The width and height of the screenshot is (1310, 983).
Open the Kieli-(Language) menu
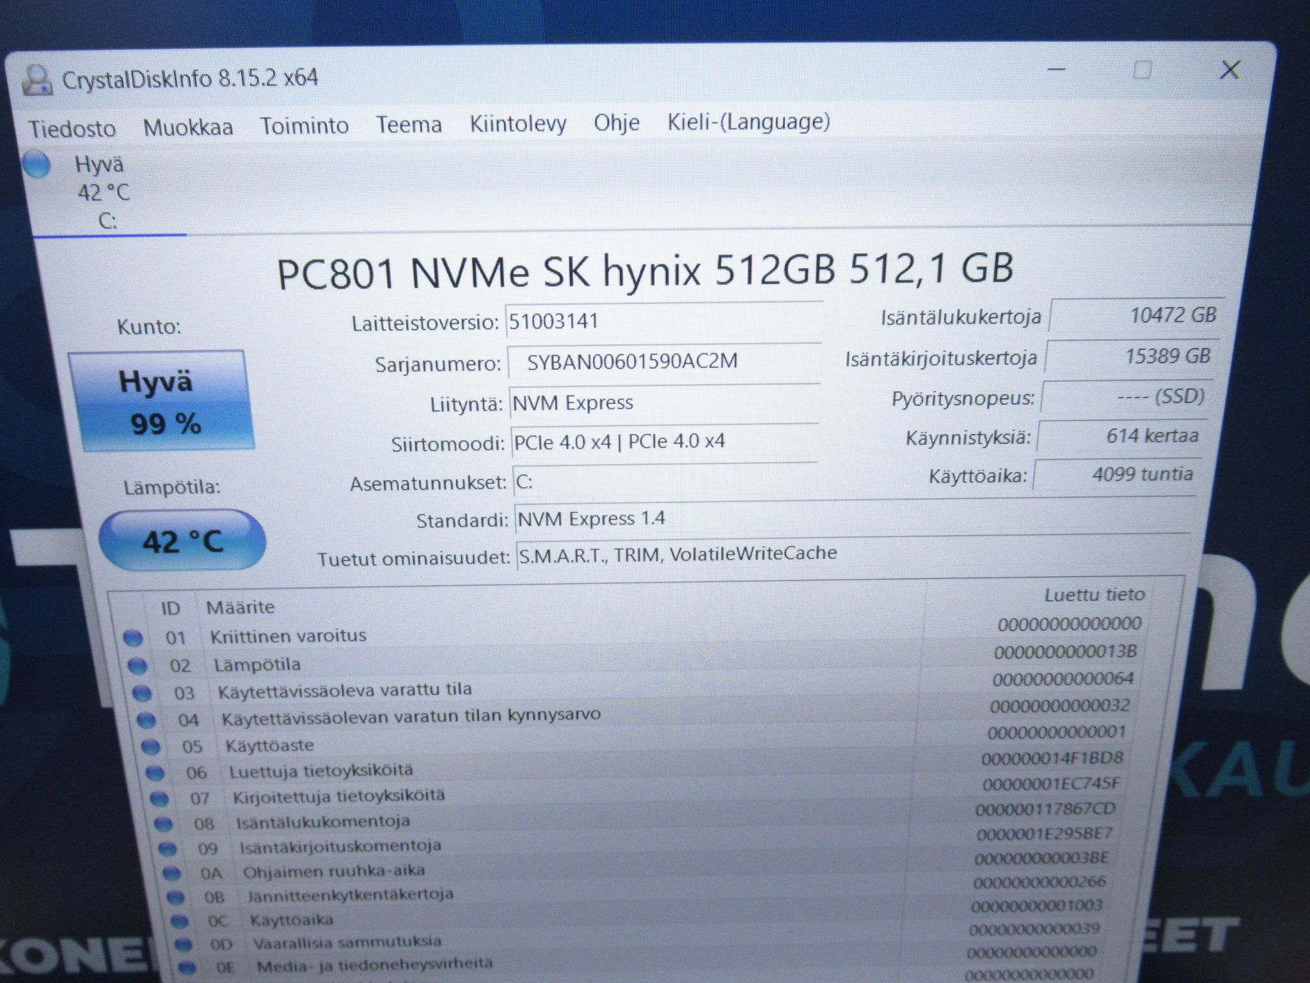pos(749,121)
